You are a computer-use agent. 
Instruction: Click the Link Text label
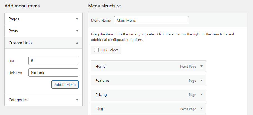[x=15, y=73]
